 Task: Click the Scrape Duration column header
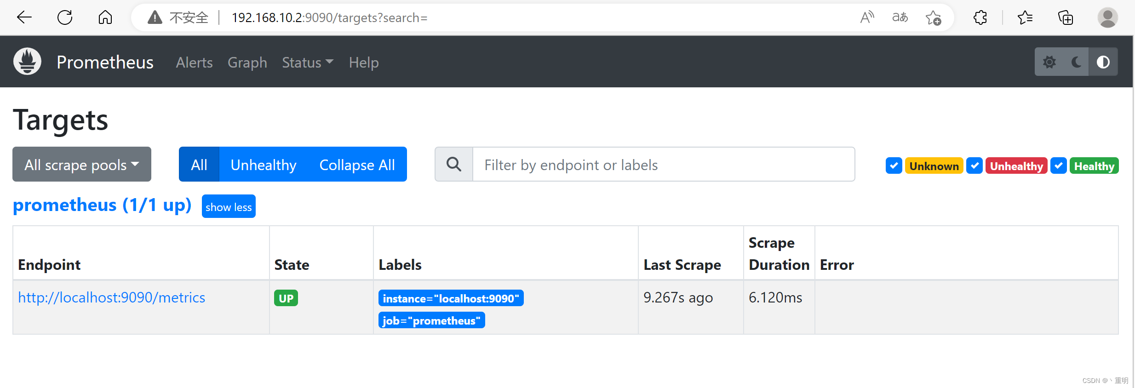[779, 254]
